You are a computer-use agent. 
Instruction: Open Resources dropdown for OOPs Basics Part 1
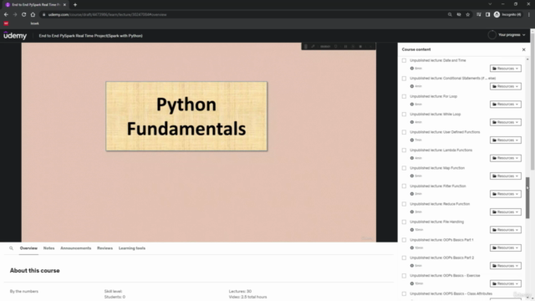(x=505, y=247)
